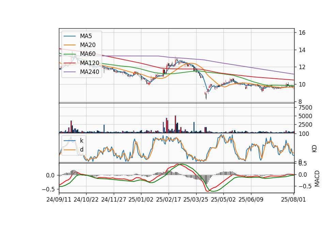
Task: Click the right MACD axis value −0.5
Action: pyautogui.click(x=305, y=186)
